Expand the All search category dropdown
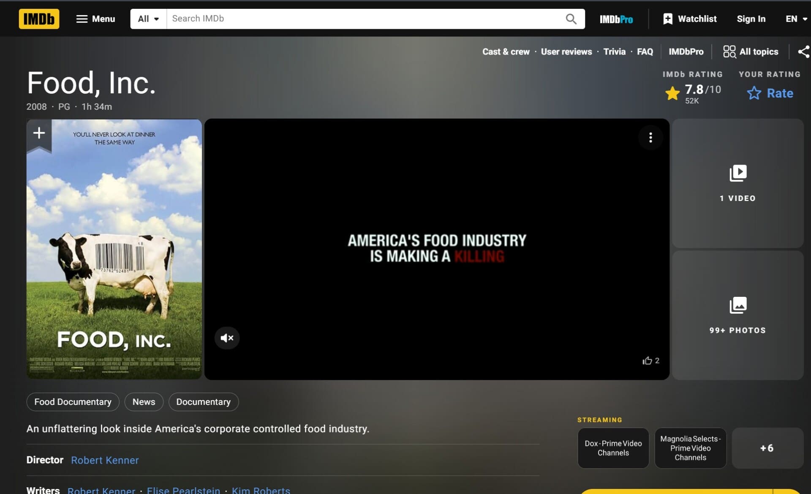811x494 pixels. tap(147, 19)
